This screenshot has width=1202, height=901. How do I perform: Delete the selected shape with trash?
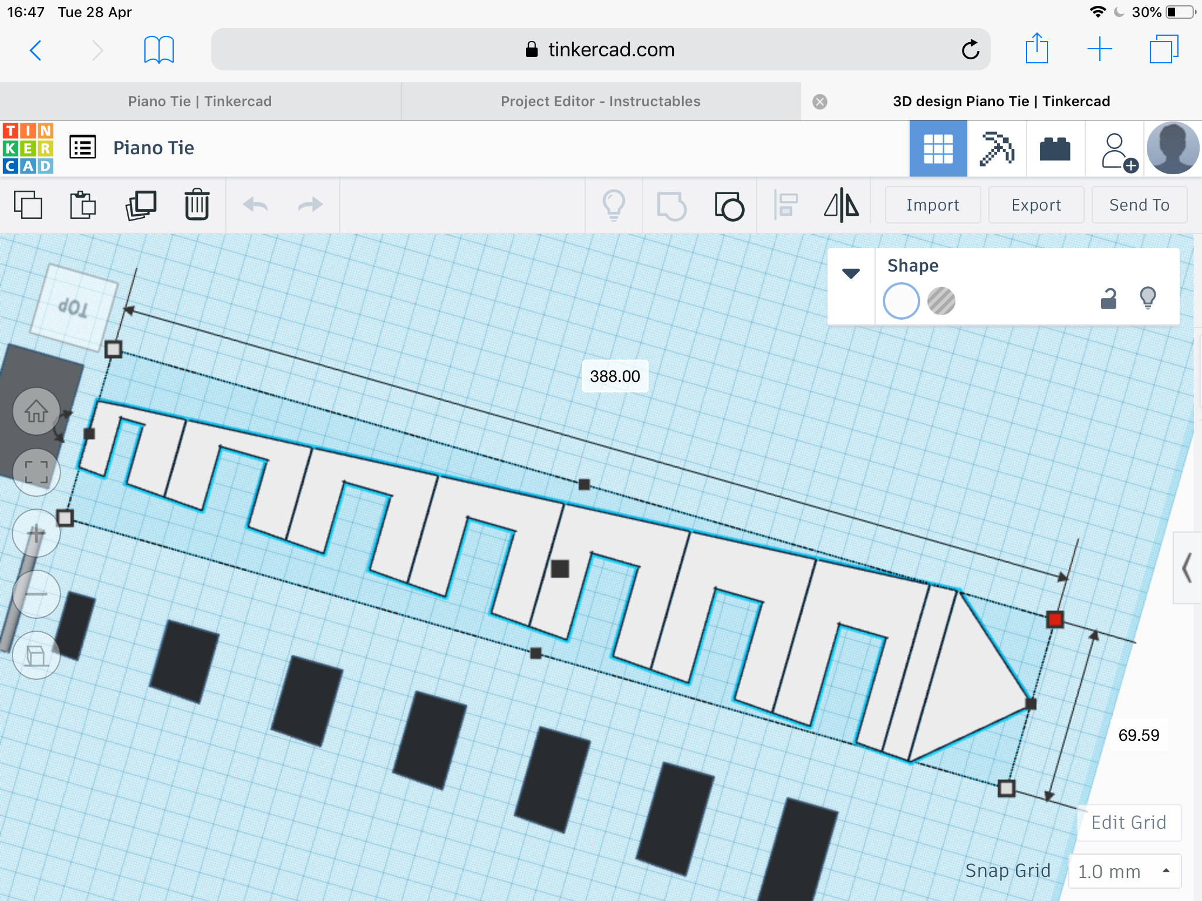pyautogui.click(x=197, y=205)
